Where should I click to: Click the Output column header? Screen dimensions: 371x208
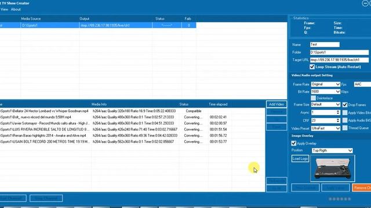(85, 18)
